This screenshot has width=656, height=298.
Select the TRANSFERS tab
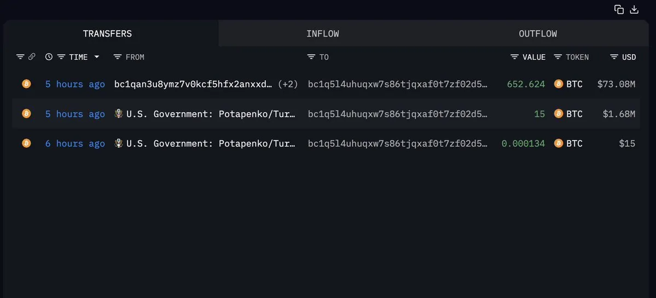tap(107, 34)
